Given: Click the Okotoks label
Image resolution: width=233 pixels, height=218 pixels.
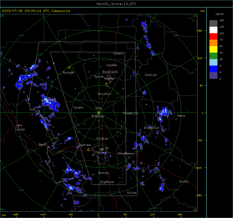Looking at the screenshot, I should (x=104, y=173).
